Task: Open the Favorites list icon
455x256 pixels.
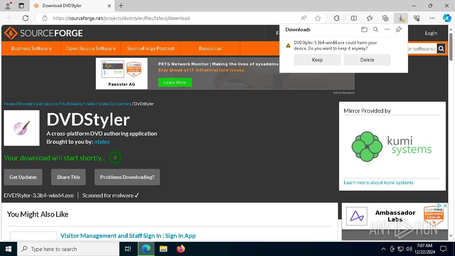Action: pyautogui.click(x=370, y=18)
